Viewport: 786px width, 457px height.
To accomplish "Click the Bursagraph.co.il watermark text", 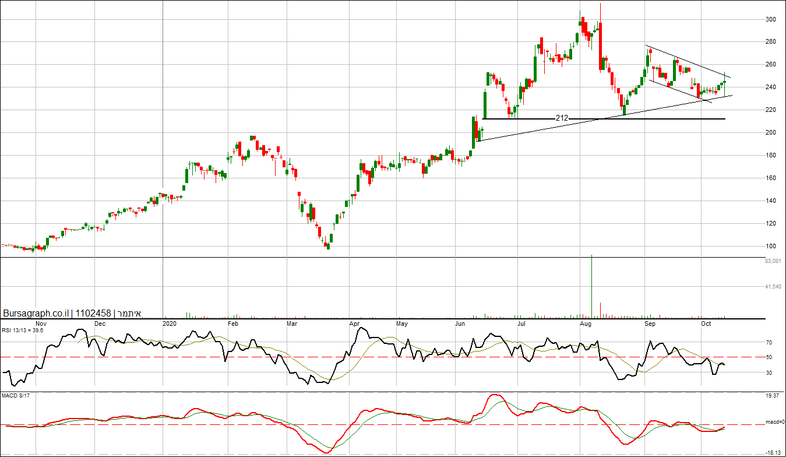I will point(36,313).
